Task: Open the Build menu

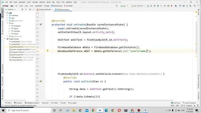Action: 49,2
